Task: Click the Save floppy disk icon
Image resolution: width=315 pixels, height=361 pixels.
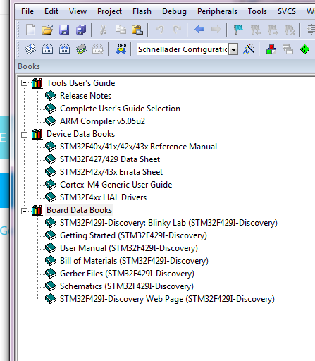Action: tap(64, 30)
